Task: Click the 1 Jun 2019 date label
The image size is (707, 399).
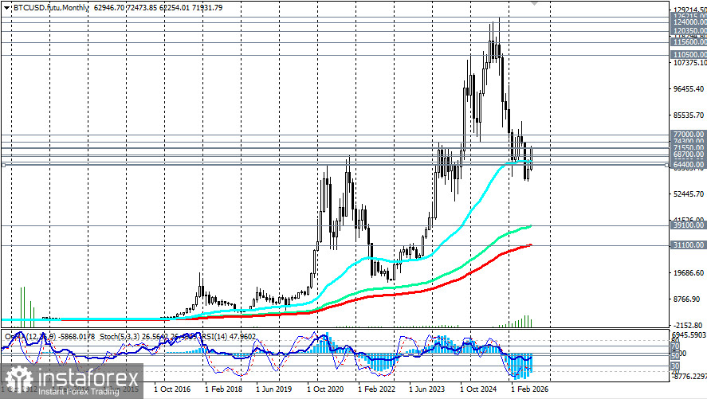Action: (x=274, y=389)
